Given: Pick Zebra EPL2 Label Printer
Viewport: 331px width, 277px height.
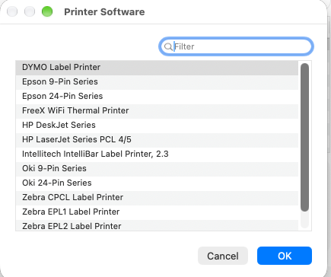Looking at the screenshot, I should pos(157,225).
